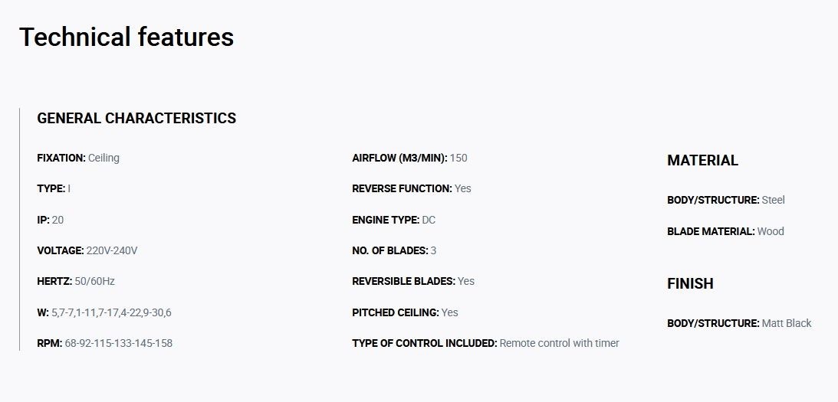Click the RPM 68-92-115-133-145-158 line
This screenshot has height=402, width=838.
click(x=105, y=343)
